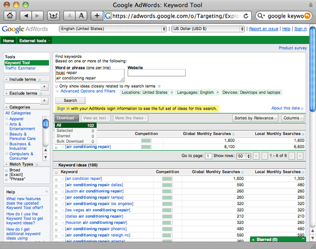
Task: Open the language dropdown English (United States)
Action: click(x=113, y=29)
